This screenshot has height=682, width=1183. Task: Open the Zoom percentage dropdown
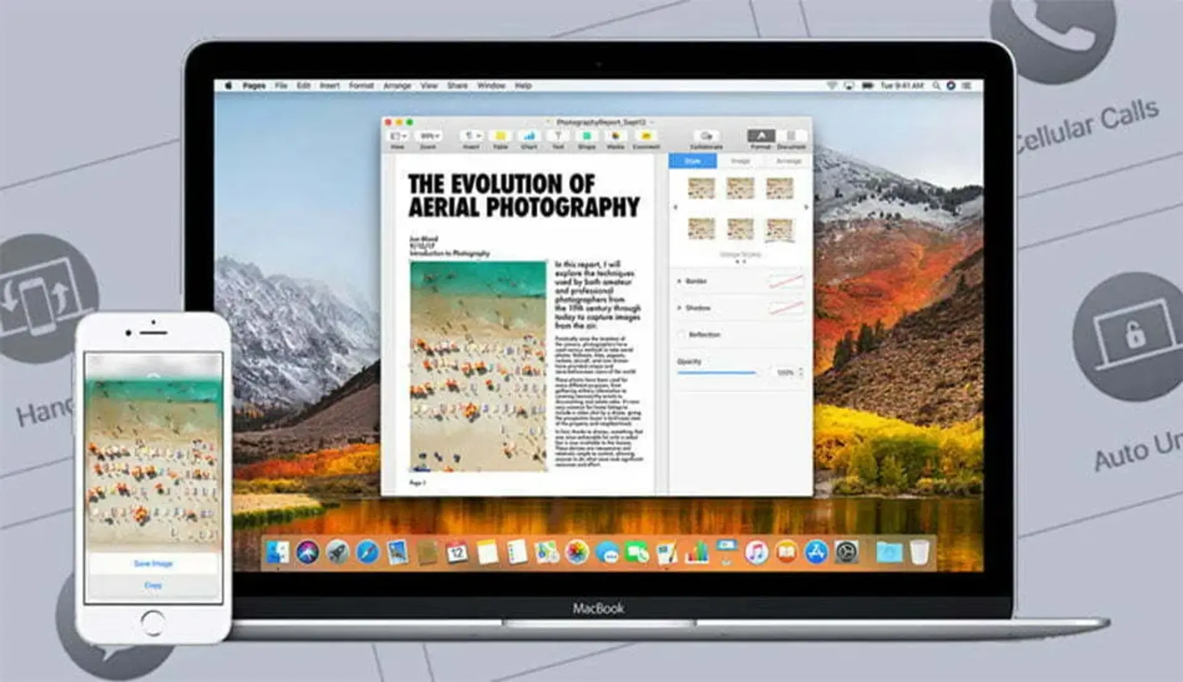click(429, 136)
